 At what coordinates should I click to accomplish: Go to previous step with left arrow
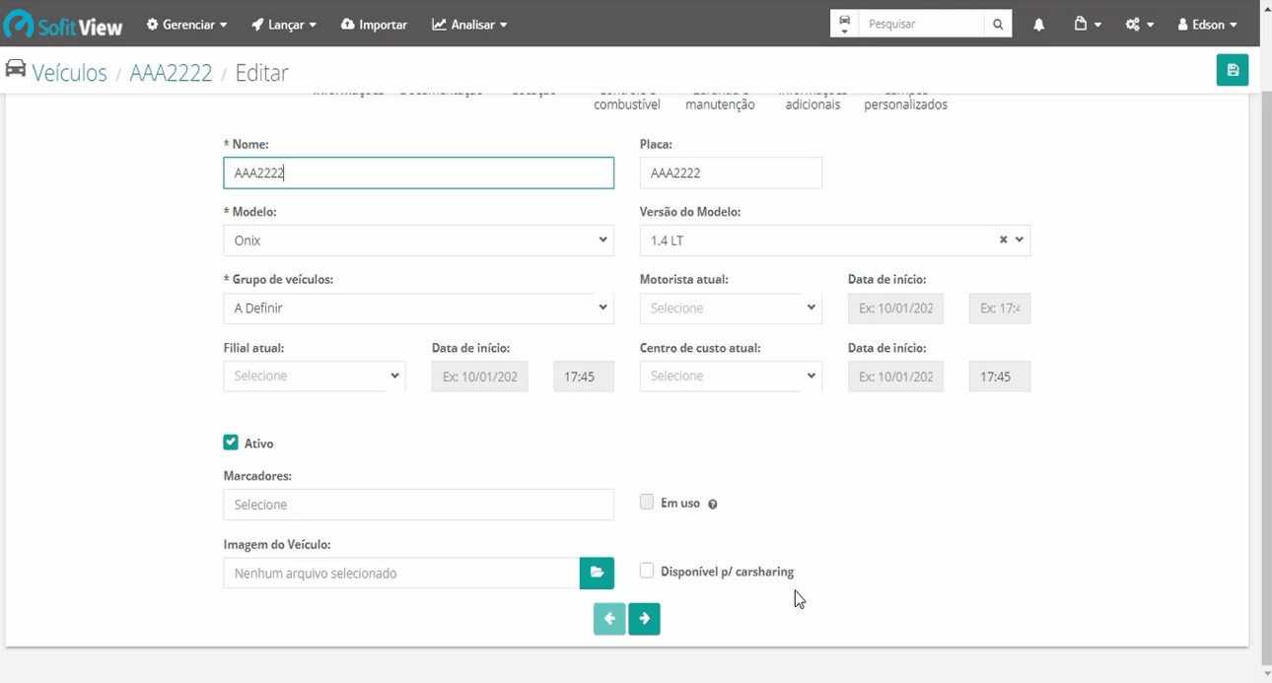click(x=609, y=619)
